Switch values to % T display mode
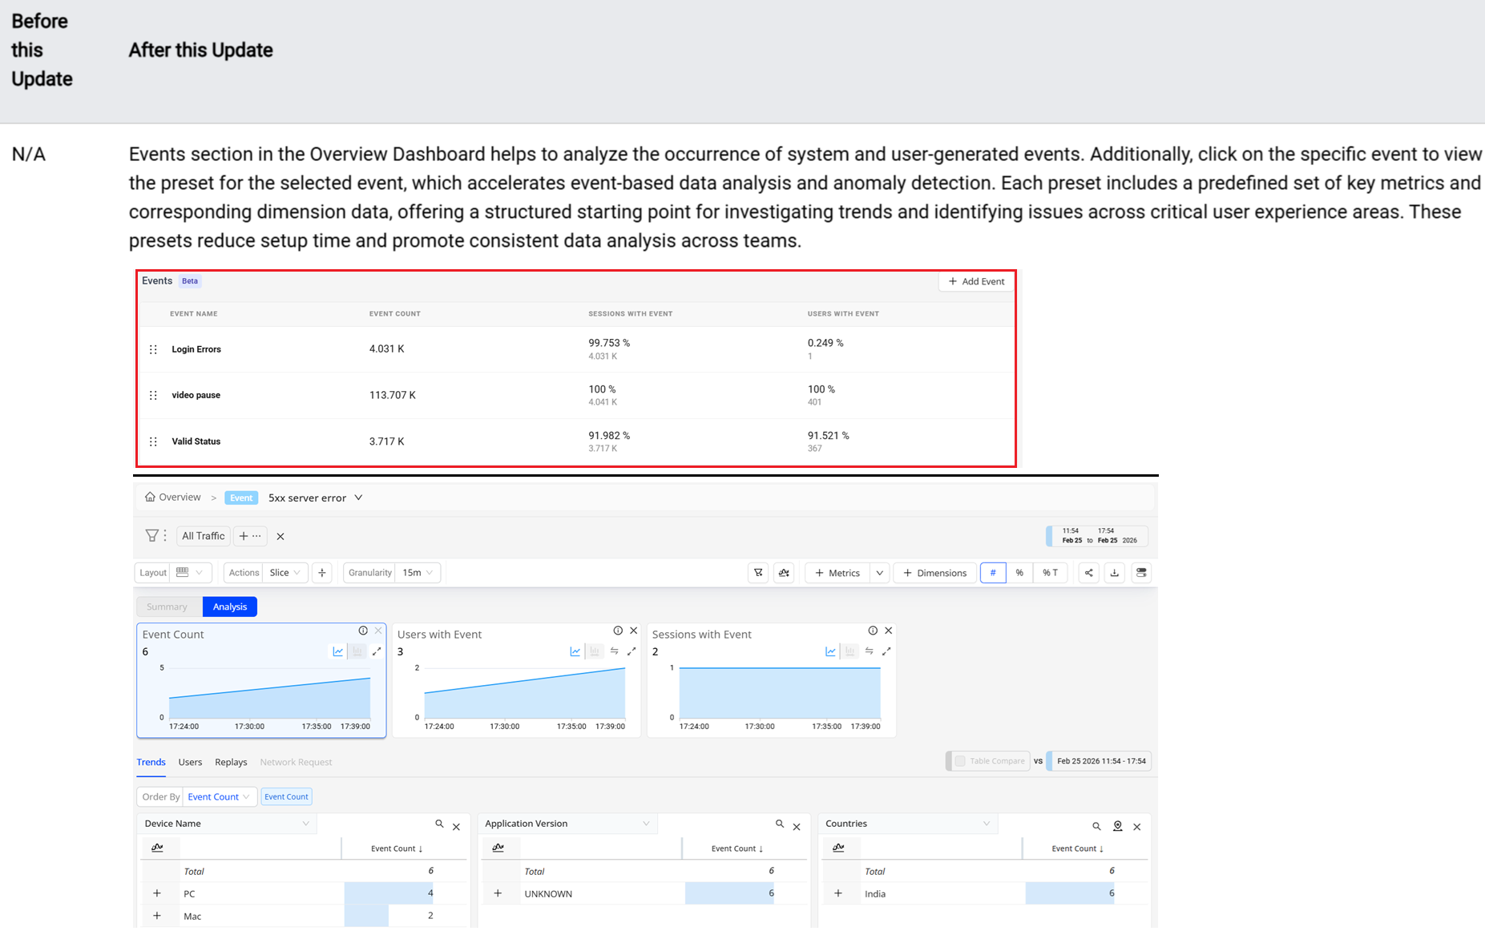This screenshot has width=1485, height=939. click(1050, 573)
